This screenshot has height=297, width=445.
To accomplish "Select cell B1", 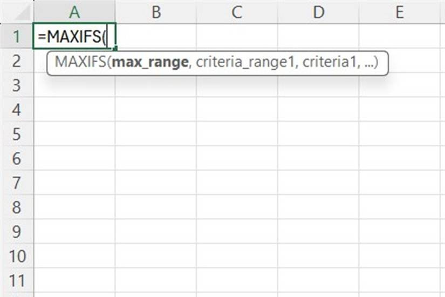I will point(156,36).
